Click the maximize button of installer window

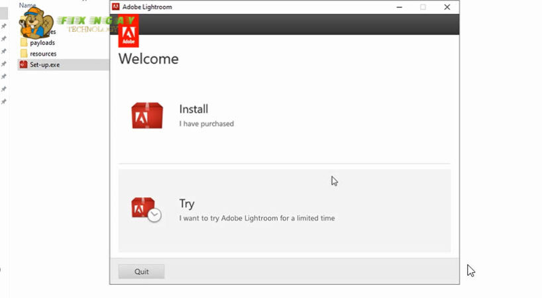[x=423, y=7]
